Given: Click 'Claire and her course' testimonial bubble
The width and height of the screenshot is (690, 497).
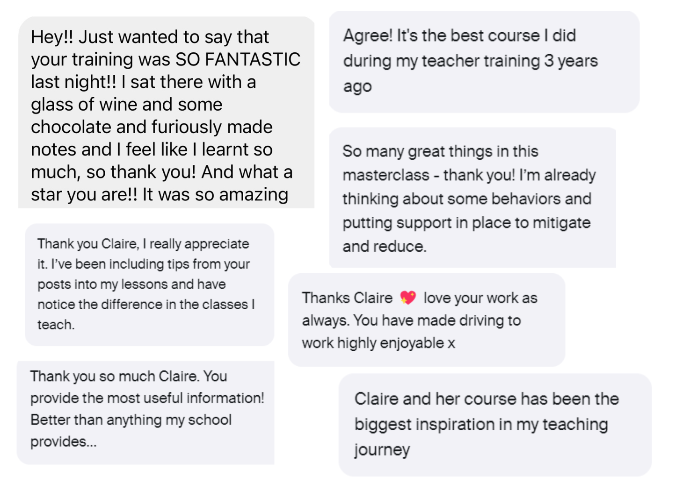Looking at the screenshot, I should tap(495, 425).
